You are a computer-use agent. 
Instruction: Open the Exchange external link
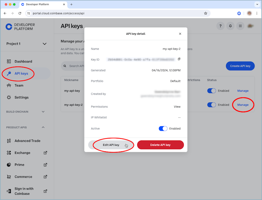[22, 153]
